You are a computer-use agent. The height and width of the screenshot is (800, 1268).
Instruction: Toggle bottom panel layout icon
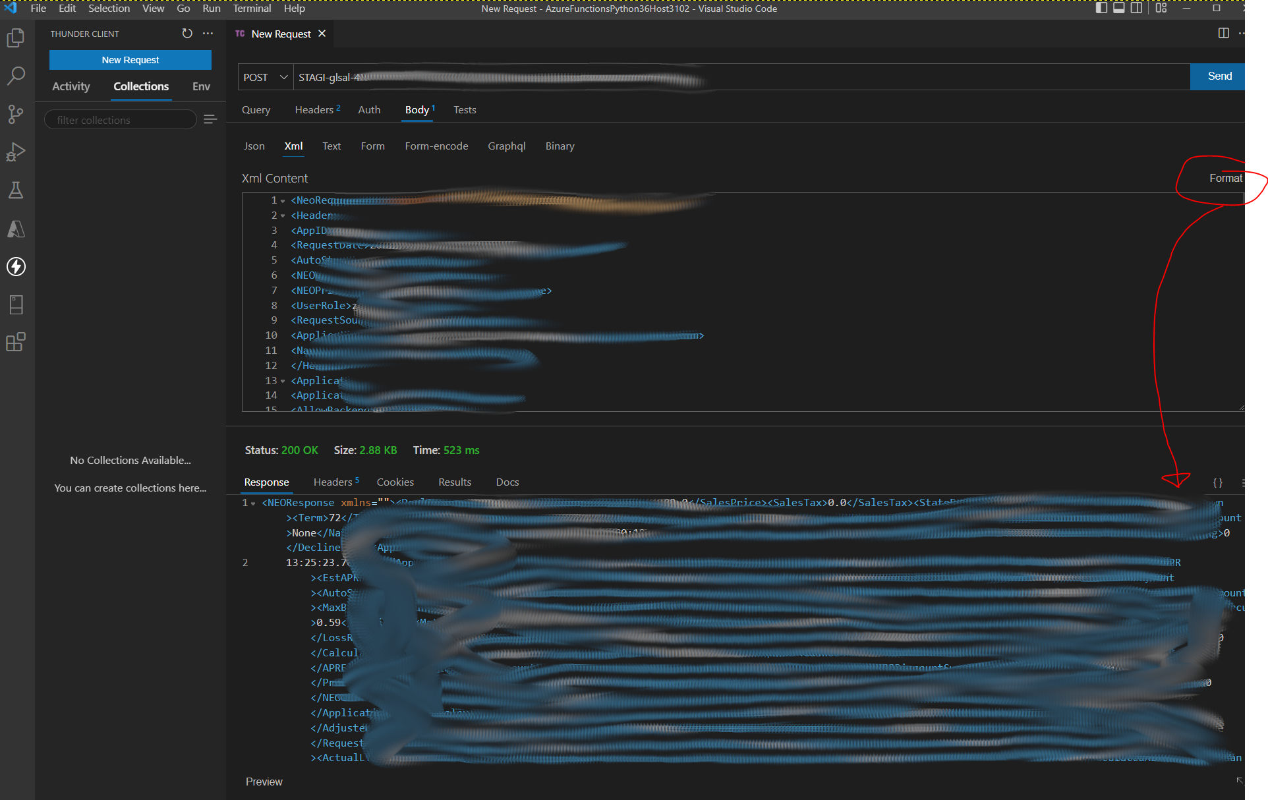pyautogui.click(x=1119, y=8)
